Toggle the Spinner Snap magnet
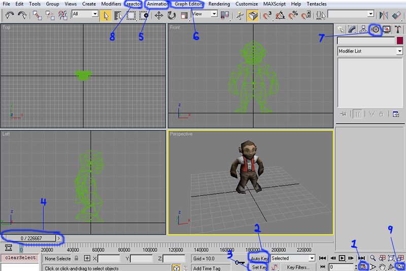 tap(306, 16)
